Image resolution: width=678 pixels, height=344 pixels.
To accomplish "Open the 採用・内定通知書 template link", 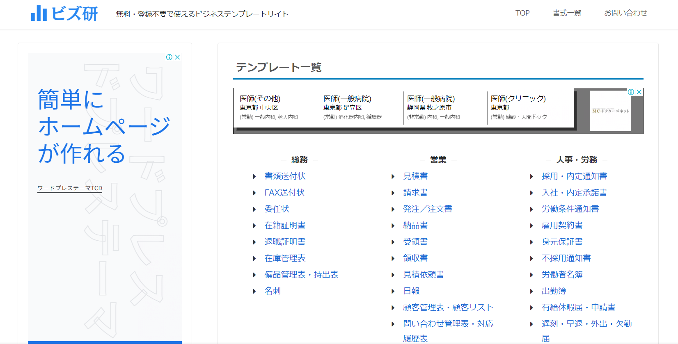I will tap(574, 176).
